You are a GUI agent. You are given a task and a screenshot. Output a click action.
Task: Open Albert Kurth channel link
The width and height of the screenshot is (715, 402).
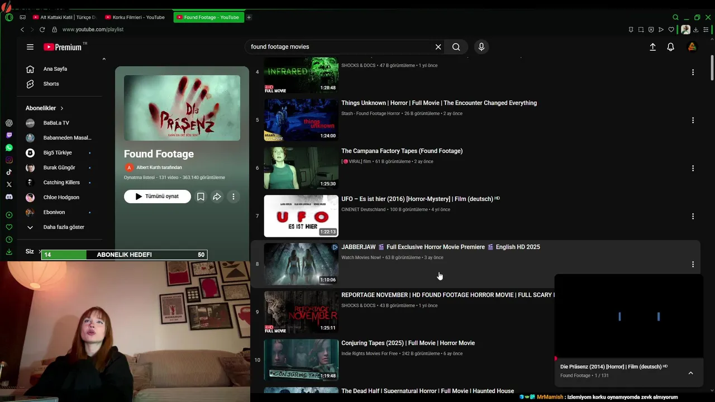(159, 167)
